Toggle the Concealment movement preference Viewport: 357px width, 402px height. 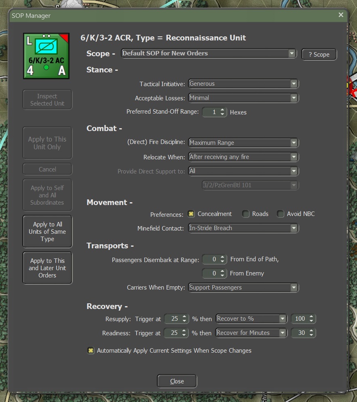[x=191, y=214]
